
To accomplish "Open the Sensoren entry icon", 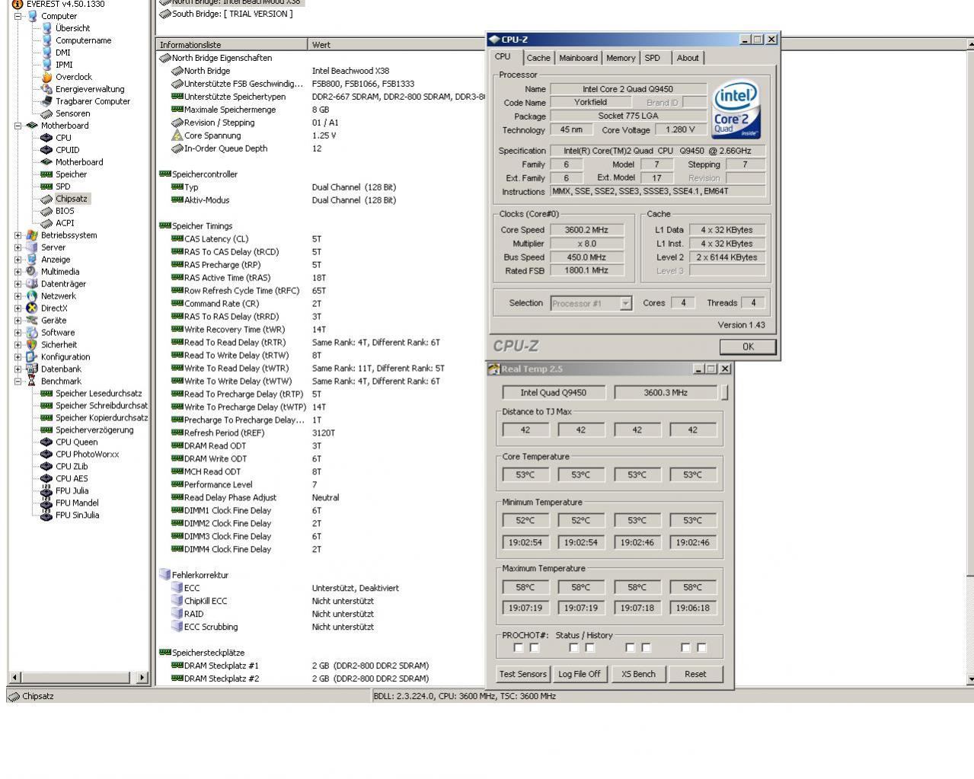I will pos(47,113).
